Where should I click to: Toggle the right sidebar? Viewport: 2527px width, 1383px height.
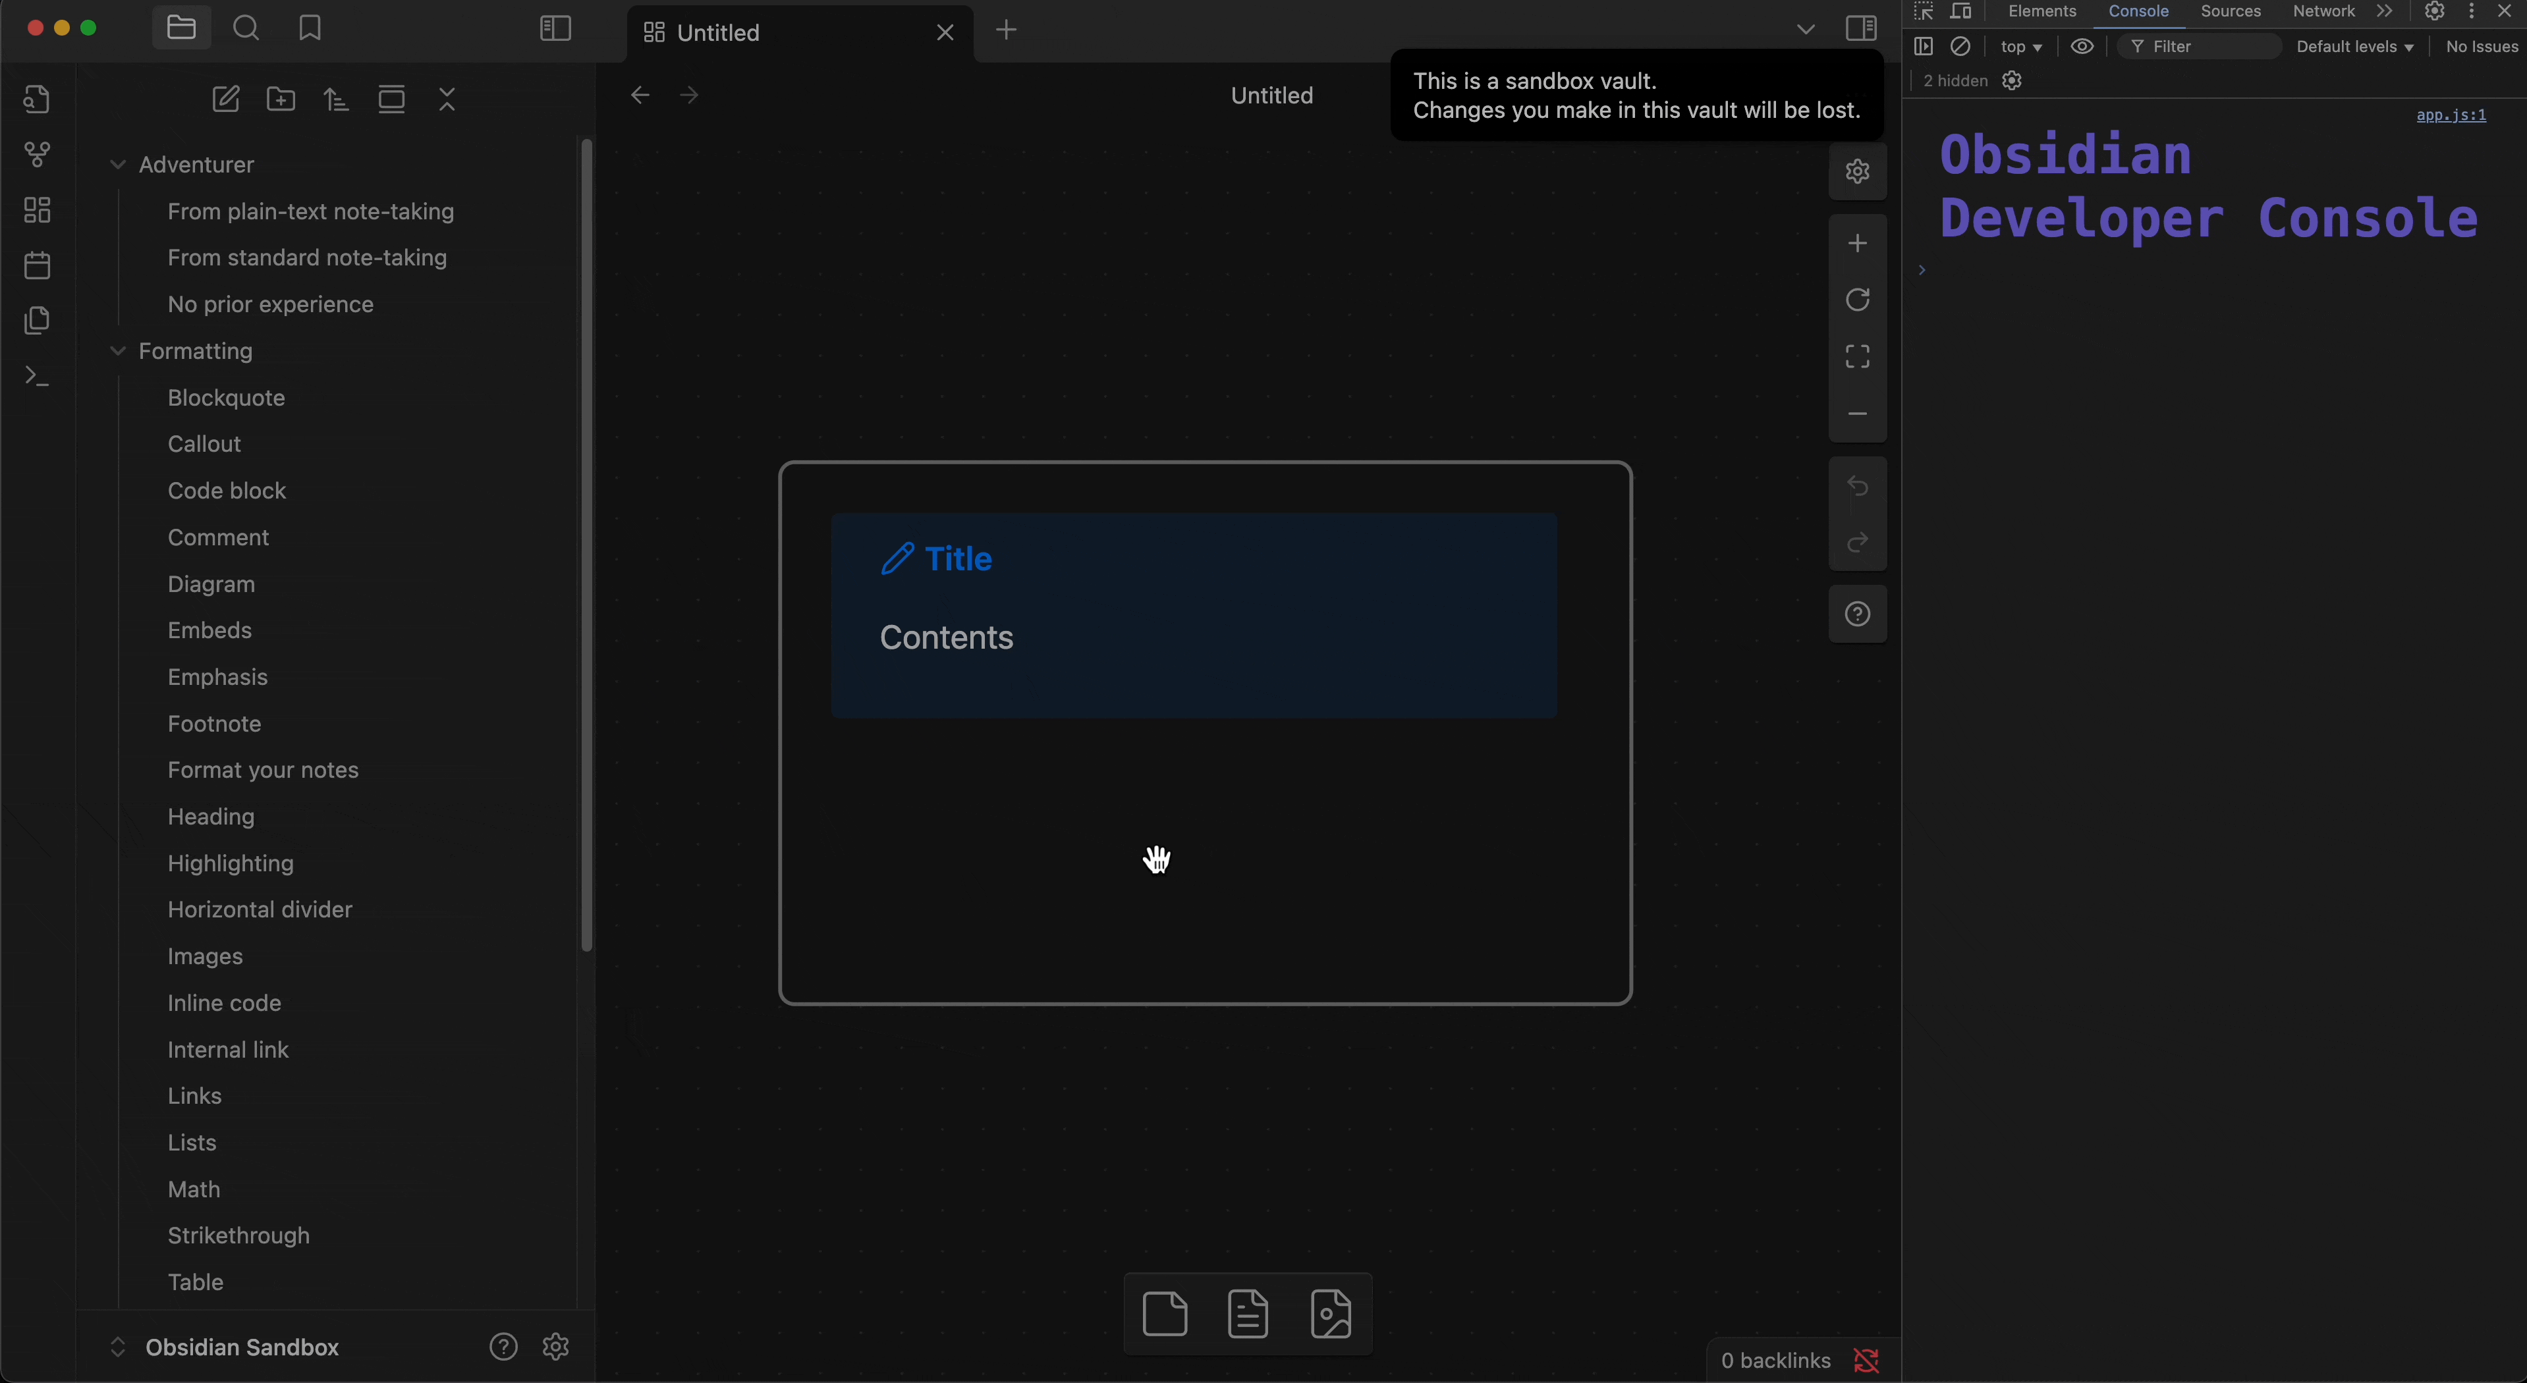(x=1861, y=28)
